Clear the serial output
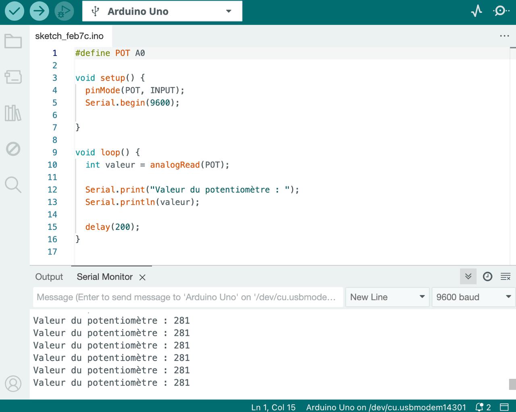This screenshot has width=516, height=412. point(506,276)
